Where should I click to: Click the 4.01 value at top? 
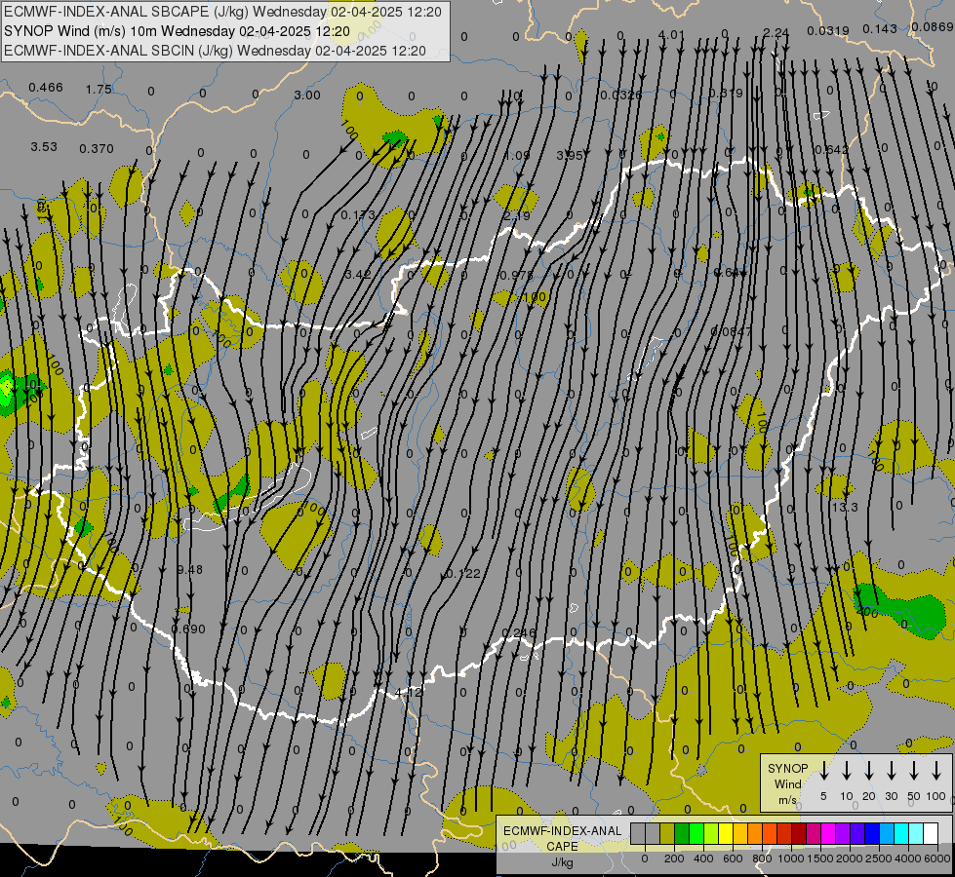672,34
